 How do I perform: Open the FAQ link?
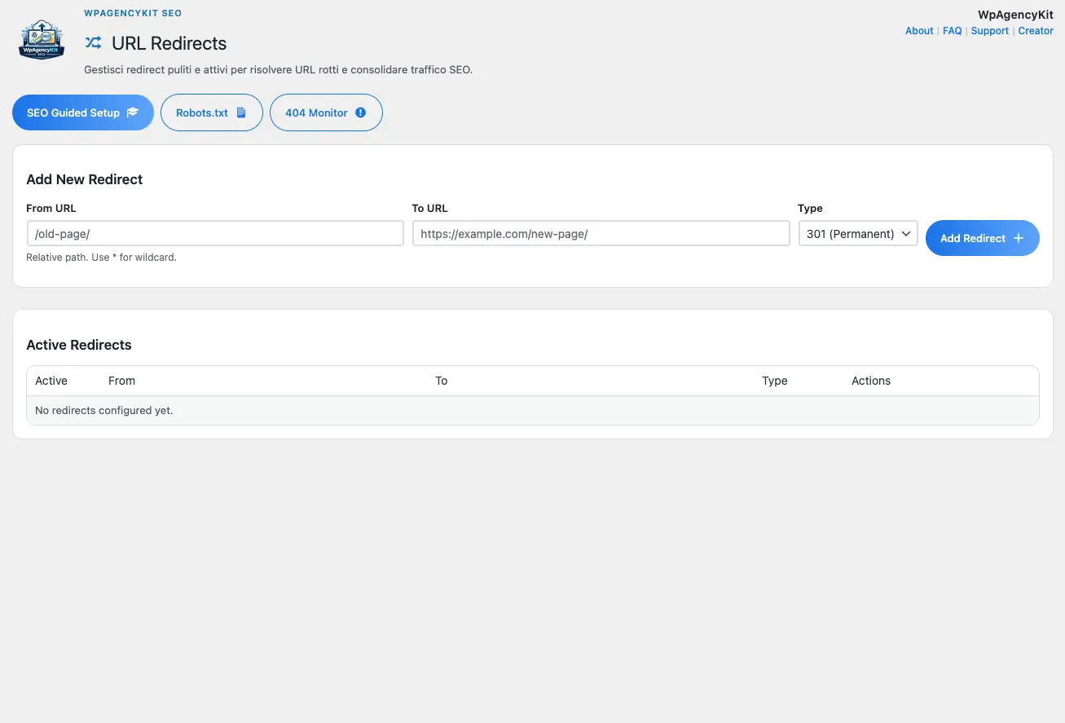click(x=953, y=31)
